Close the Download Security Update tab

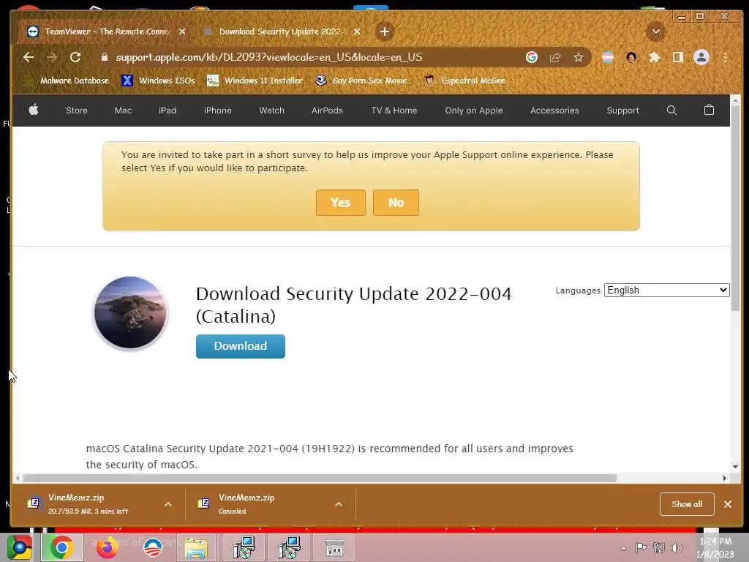pos(357,31)
